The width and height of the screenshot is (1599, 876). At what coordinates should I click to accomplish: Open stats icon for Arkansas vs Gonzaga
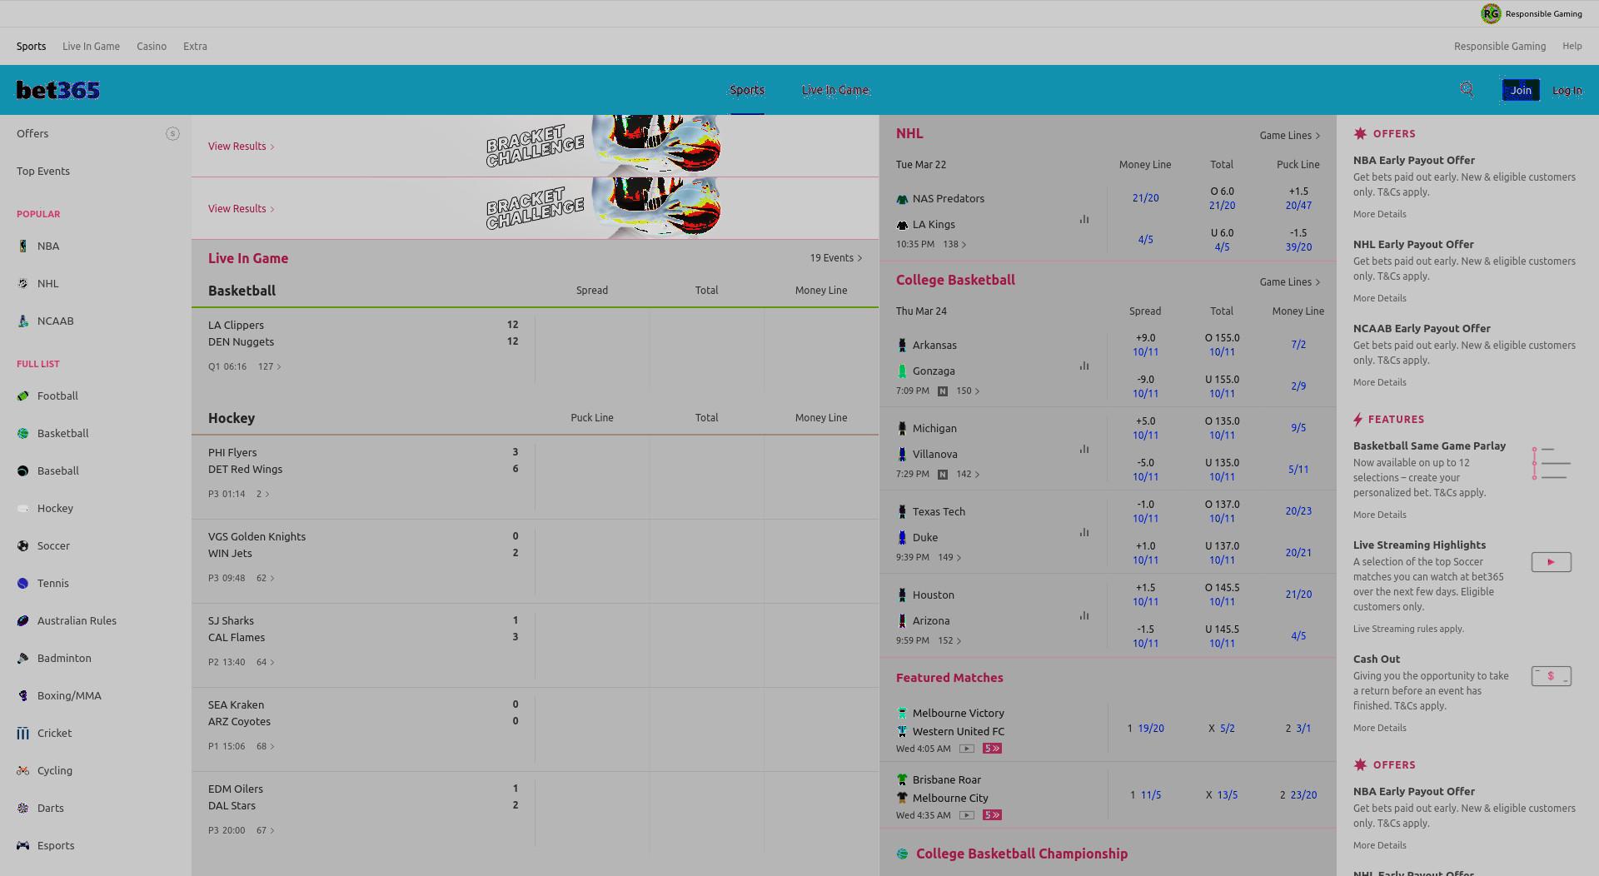coord(1084,366)
